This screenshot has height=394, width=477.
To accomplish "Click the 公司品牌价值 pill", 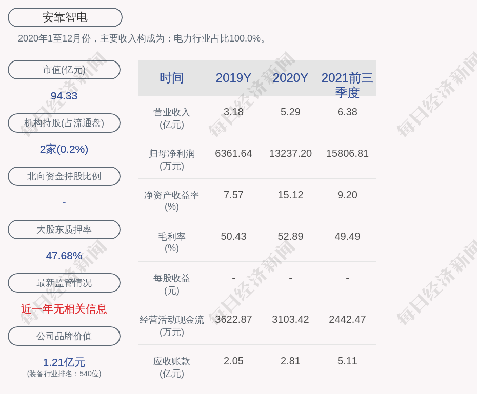I will 64,336.
